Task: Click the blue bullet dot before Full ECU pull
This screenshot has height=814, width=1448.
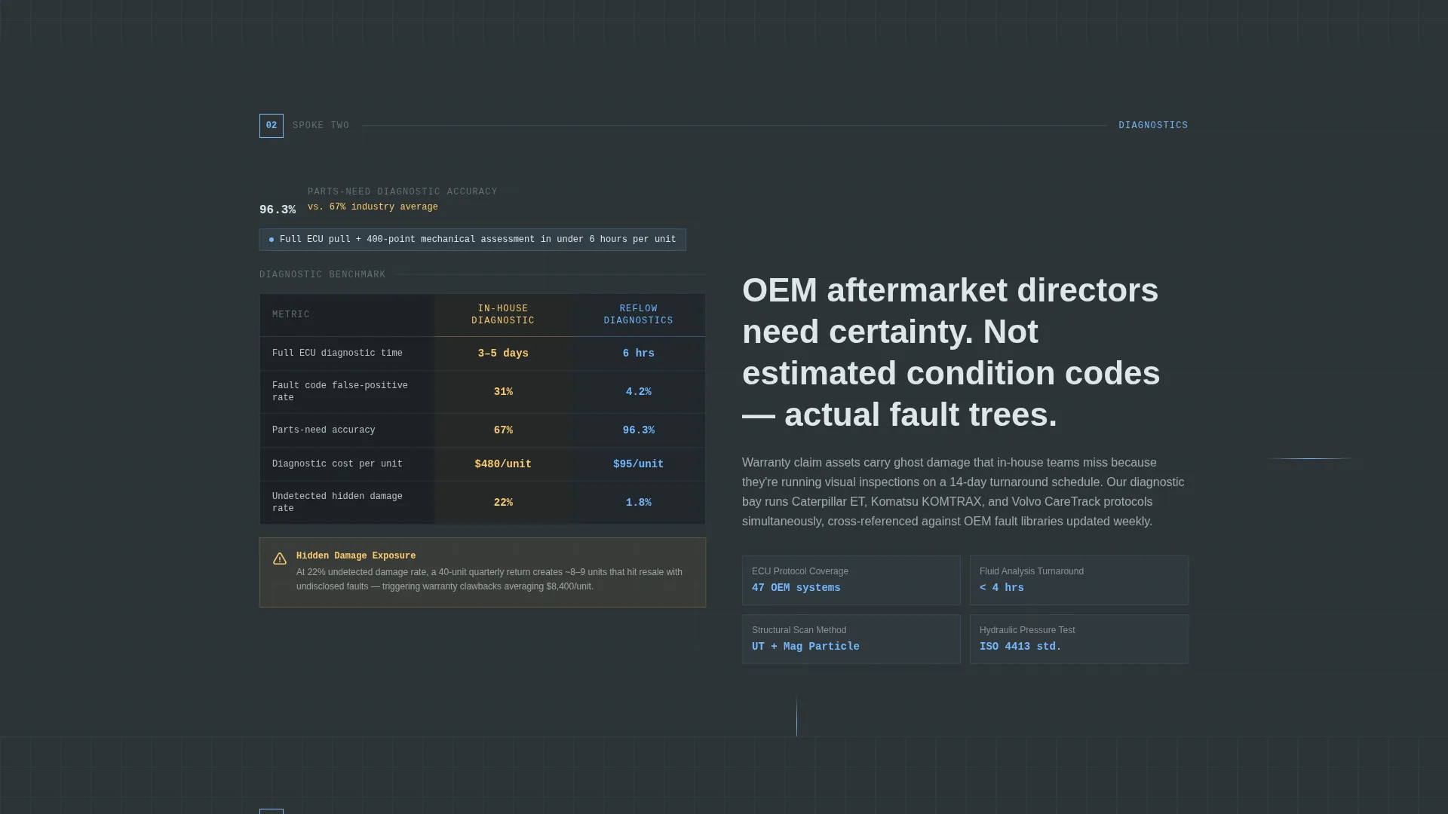Action: (271, 240)
